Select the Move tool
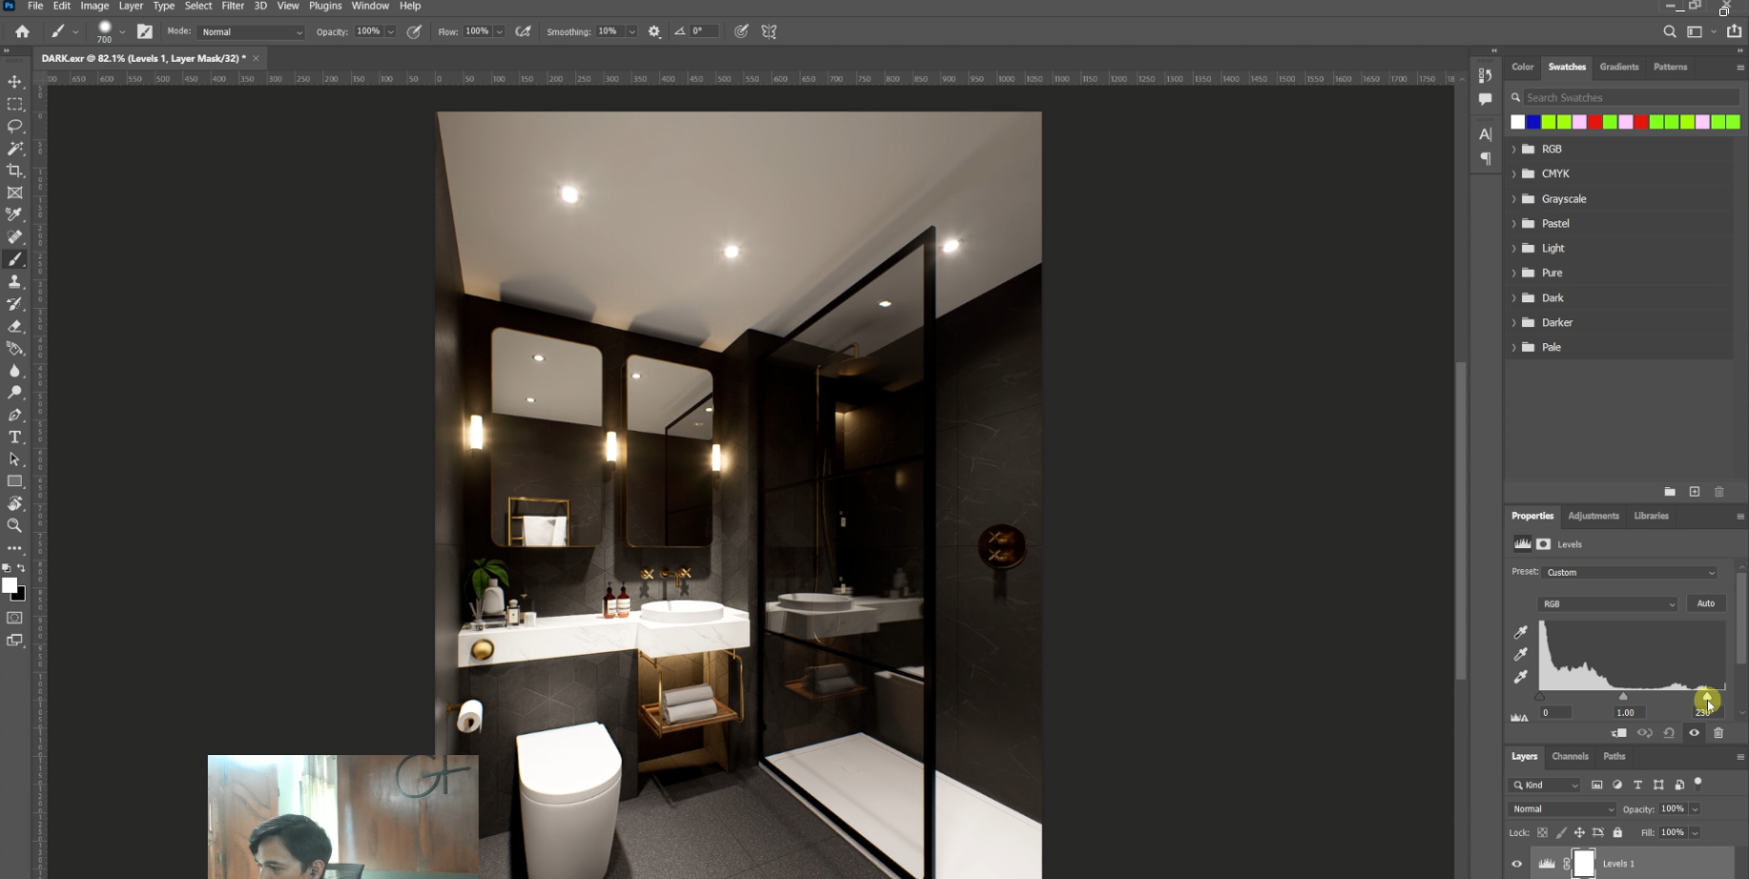 click(15, 81)
